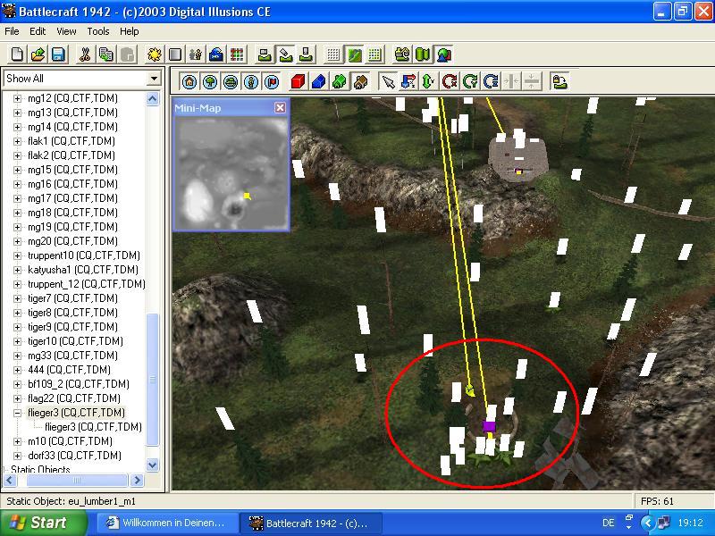Select the truppent_12 (CQ,CTF,TDM) tree item
Viewport: 715px width, 536px height.
click(x=86, y=284)
